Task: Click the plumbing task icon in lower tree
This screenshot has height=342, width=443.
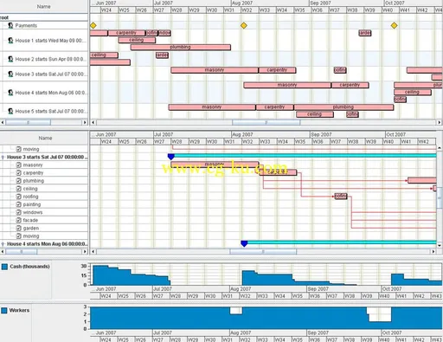Action: click(19, 181)
